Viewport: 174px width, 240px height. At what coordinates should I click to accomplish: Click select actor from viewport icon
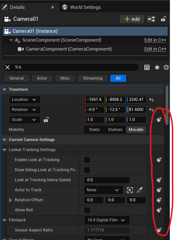130,190
